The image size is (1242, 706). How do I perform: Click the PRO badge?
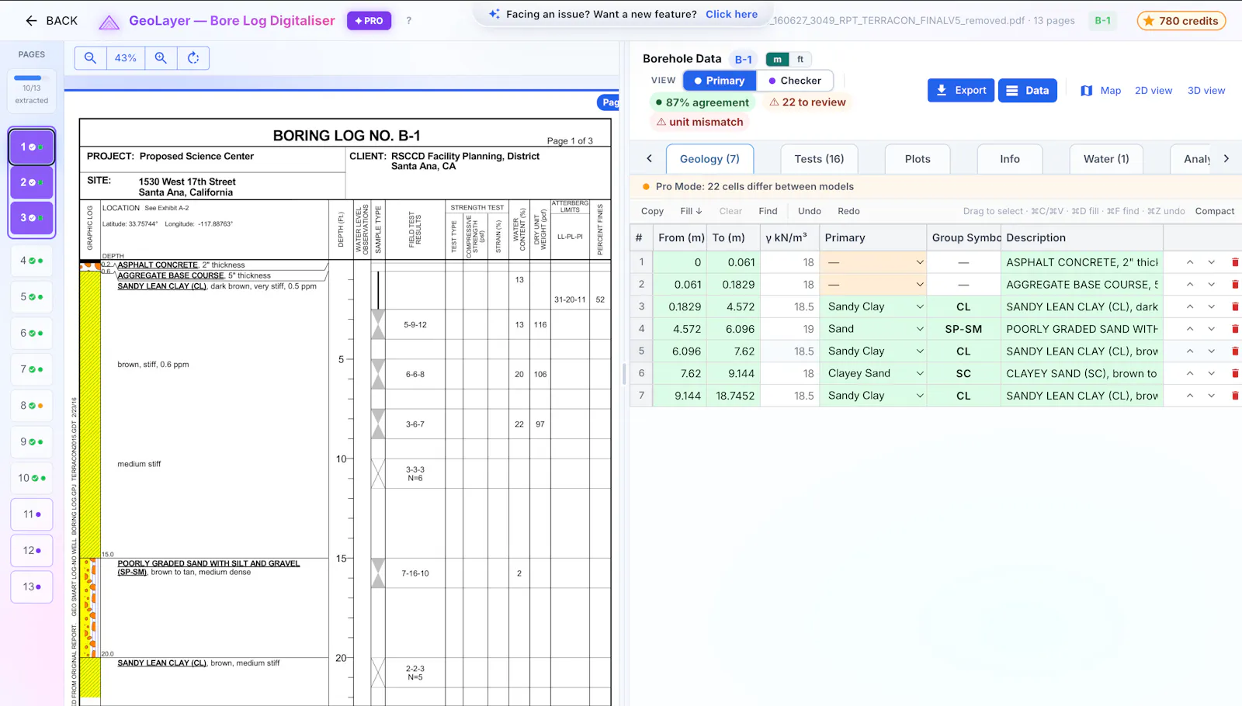coord(369,21)
